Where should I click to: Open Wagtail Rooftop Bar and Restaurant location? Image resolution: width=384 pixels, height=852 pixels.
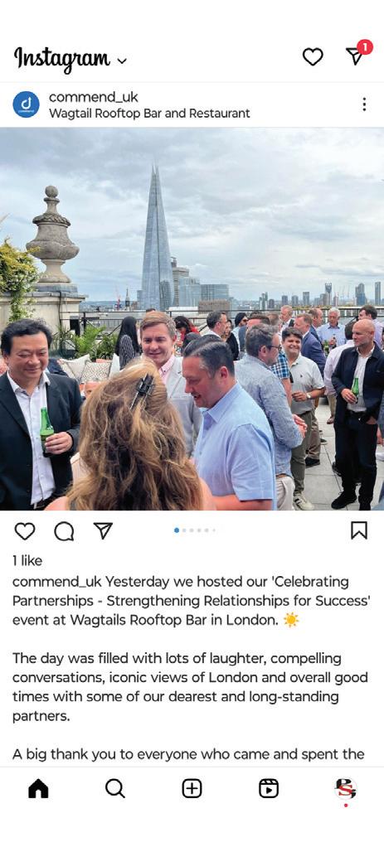pos(149,114)
